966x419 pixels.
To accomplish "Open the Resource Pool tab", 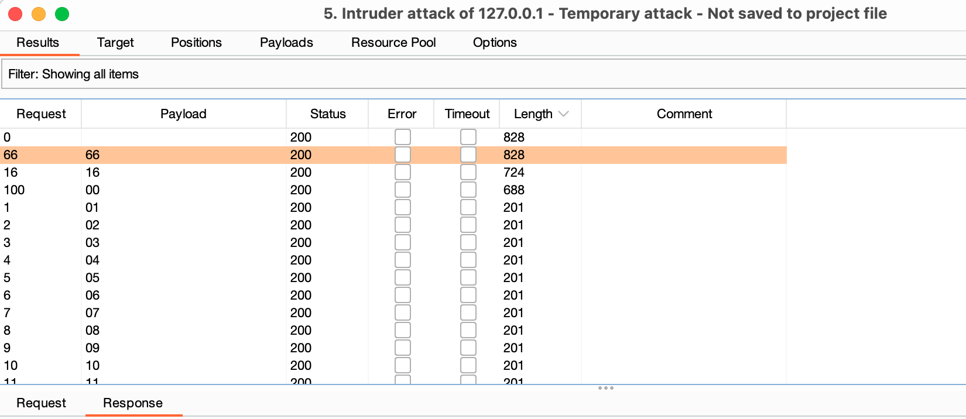I will [x=393, y=43].
